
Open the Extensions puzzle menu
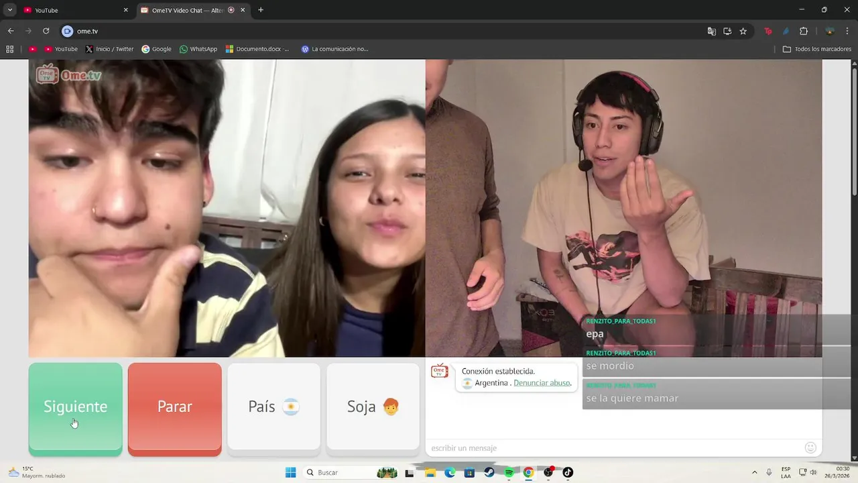[x=804, y=31]
